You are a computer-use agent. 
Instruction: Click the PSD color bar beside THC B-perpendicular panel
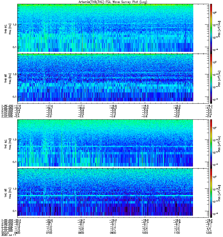tap(211, 144)
